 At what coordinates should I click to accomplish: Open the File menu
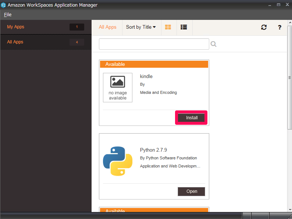8,14
